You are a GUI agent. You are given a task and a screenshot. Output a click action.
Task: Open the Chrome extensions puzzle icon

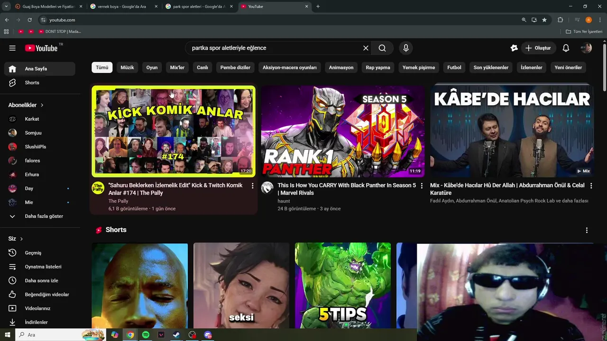point(561,20)
